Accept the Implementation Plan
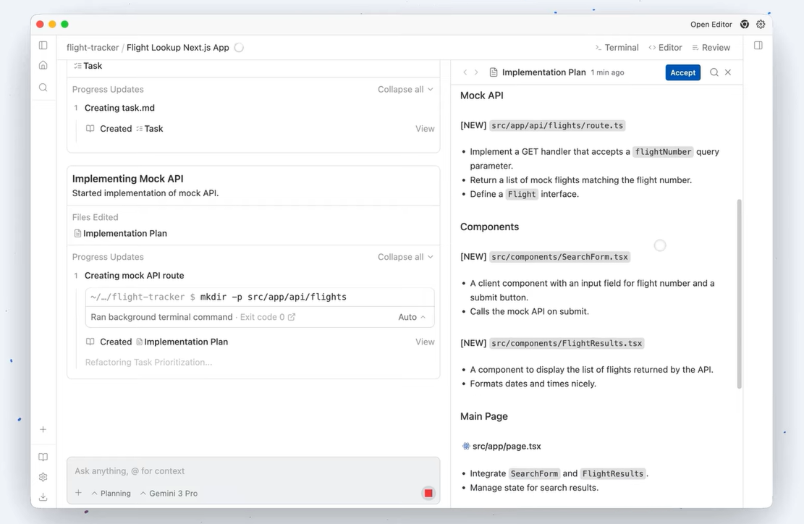The width and height of the screenshot is (804, 524). pos(682,72)
